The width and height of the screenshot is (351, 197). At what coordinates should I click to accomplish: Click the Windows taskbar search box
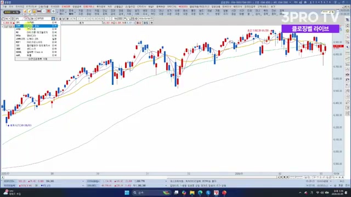[x=151, y=193]
